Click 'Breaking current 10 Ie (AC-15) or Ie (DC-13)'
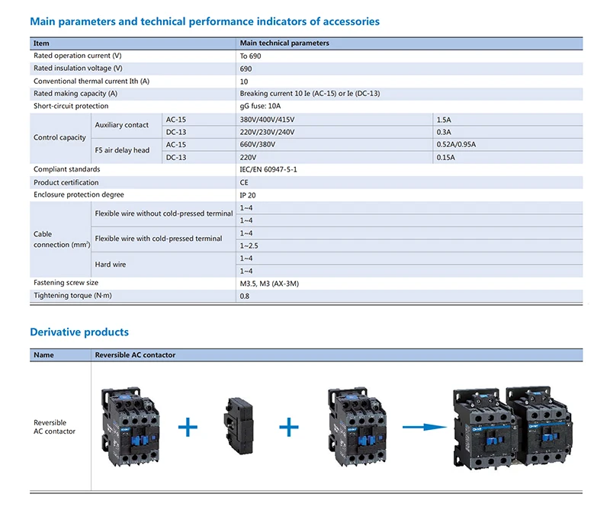Screen dimensions: 610x510 [x=310, y=93]
